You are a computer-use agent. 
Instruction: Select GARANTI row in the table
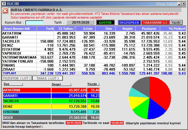click(x=94, y=37)
